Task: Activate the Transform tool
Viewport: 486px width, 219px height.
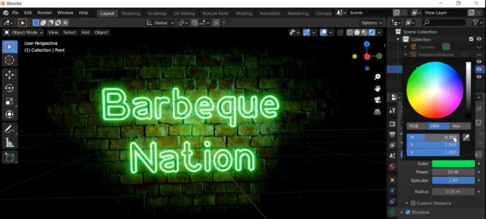Action: [x=10, y=114]
